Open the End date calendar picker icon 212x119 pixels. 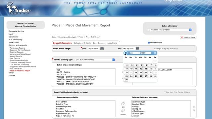pyautogui.click(x=137, y=49)
